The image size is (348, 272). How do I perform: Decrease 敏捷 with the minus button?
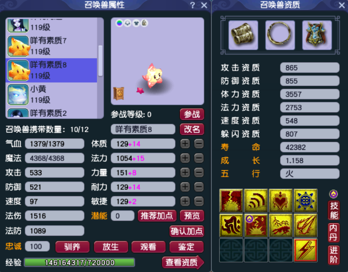[x=199, y=201]
